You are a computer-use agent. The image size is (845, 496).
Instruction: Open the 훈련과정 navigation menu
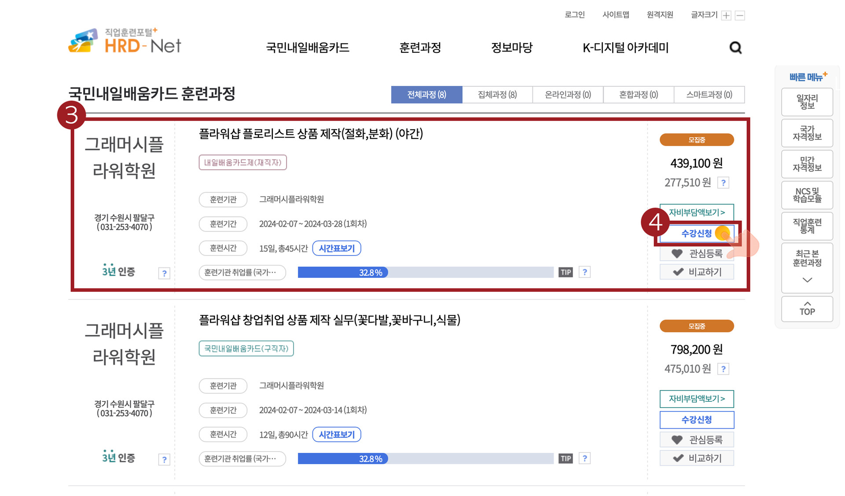(420, 47)
